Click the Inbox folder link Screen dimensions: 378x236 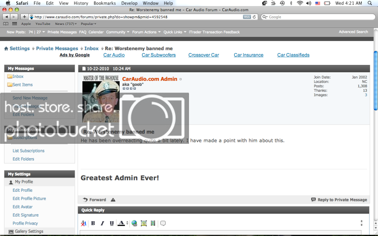click(18, 76)
